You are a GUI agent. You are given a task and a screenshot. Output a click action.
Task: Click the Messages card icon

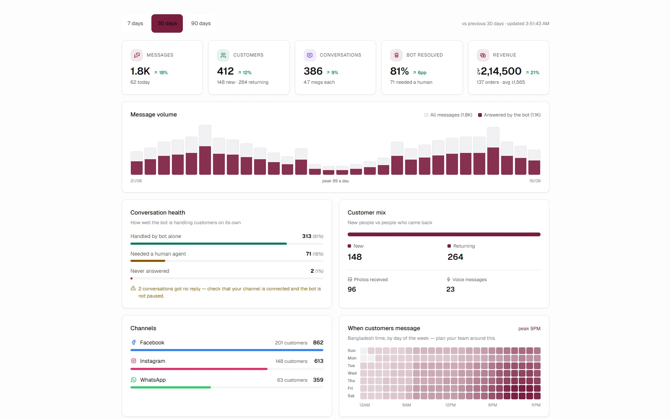[x=137, y=55]
